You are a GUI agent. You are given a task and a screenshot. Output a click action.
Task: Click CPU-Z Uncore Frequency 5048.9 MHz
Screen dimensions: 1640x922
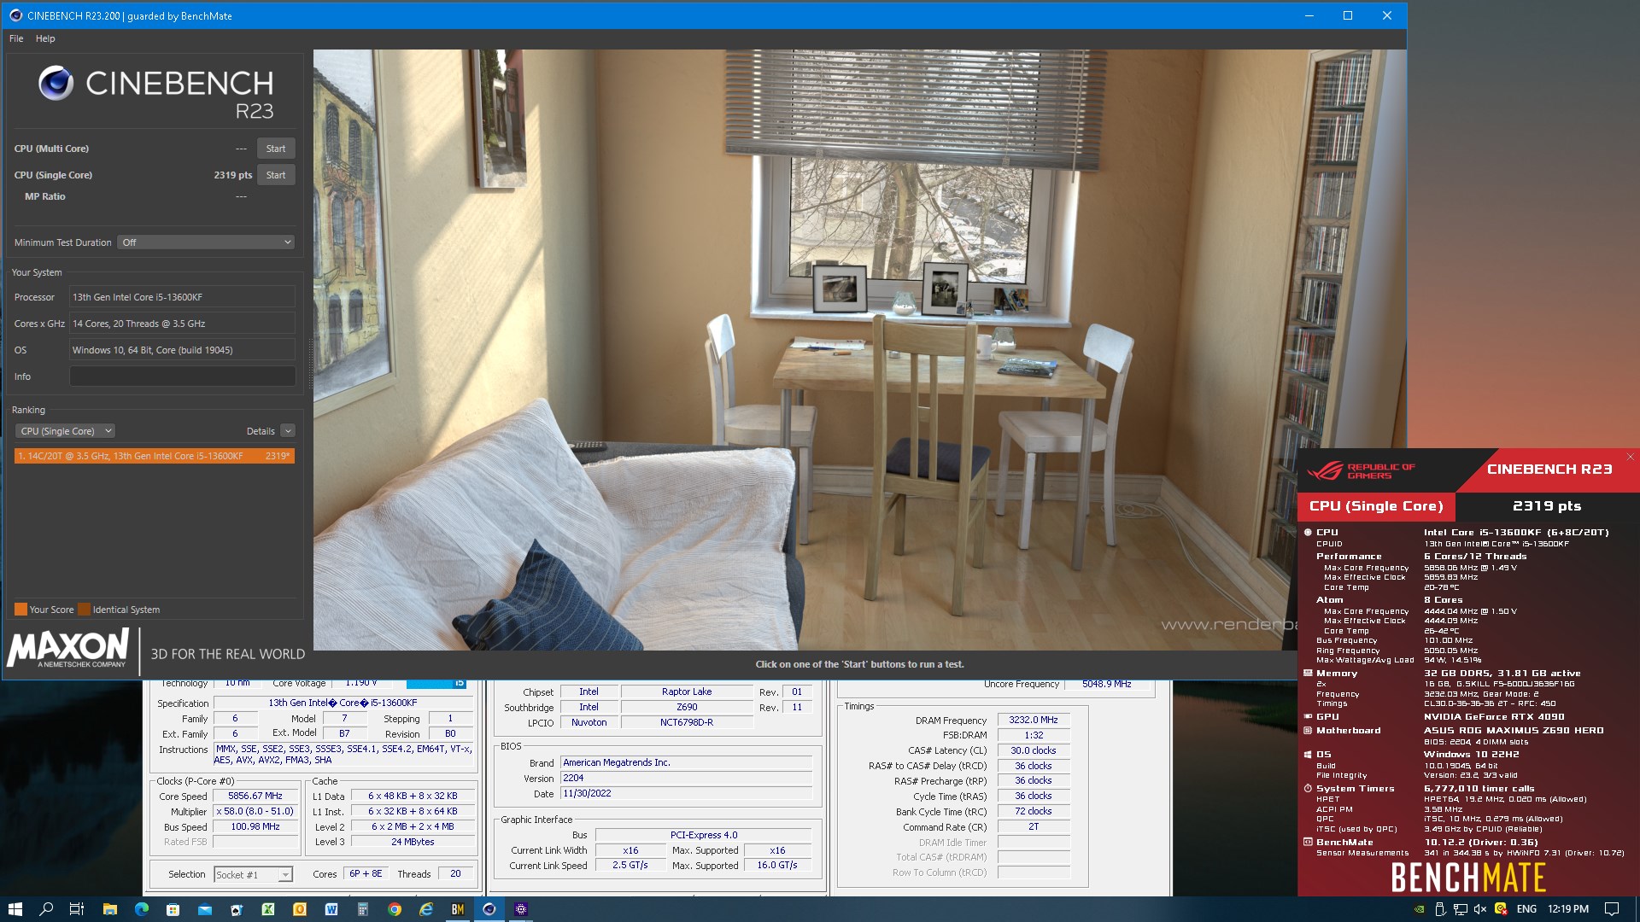click(1106, 684)
